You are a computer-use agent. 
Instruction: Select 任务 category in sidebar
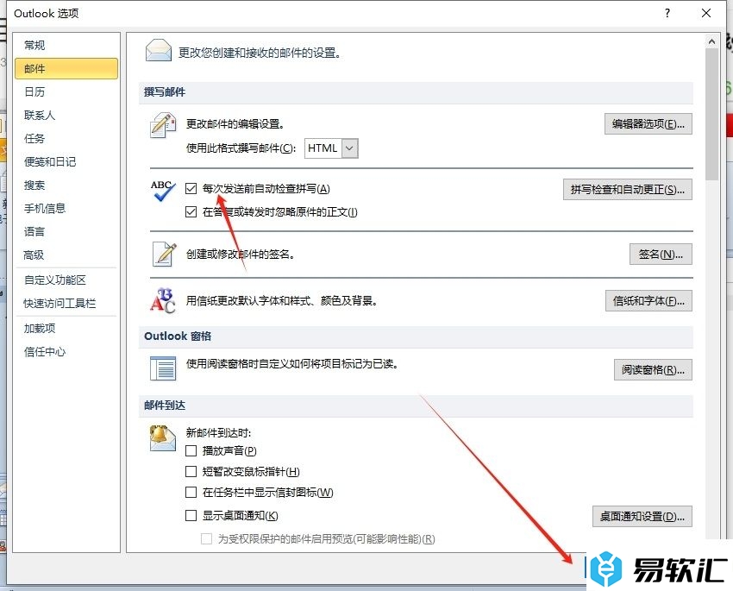[66, 138]
